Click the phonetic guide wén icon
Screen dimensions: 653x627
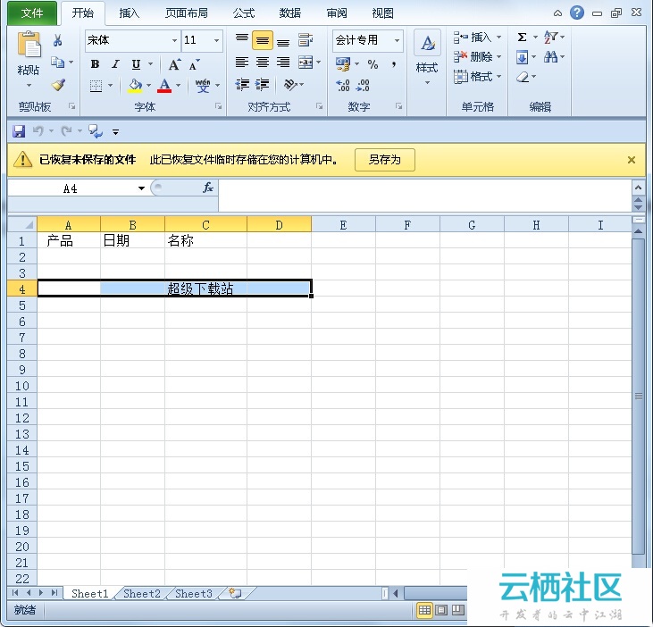tap(203, 86)
